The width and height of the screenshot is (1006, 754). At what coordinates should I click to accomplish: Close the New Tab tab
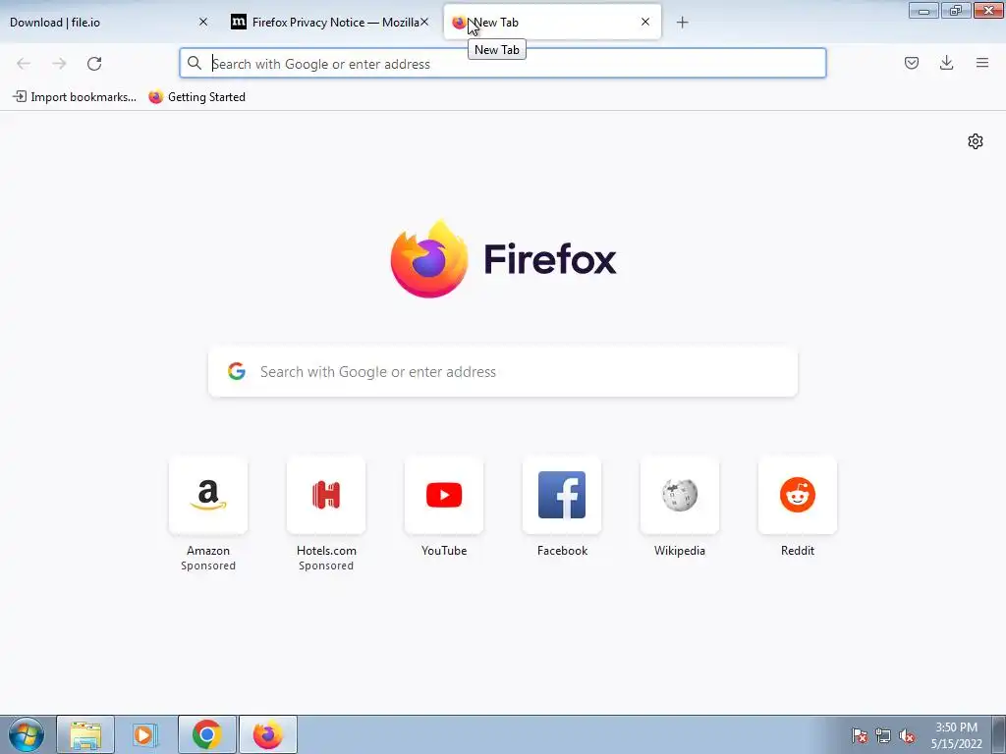point(645,22)
